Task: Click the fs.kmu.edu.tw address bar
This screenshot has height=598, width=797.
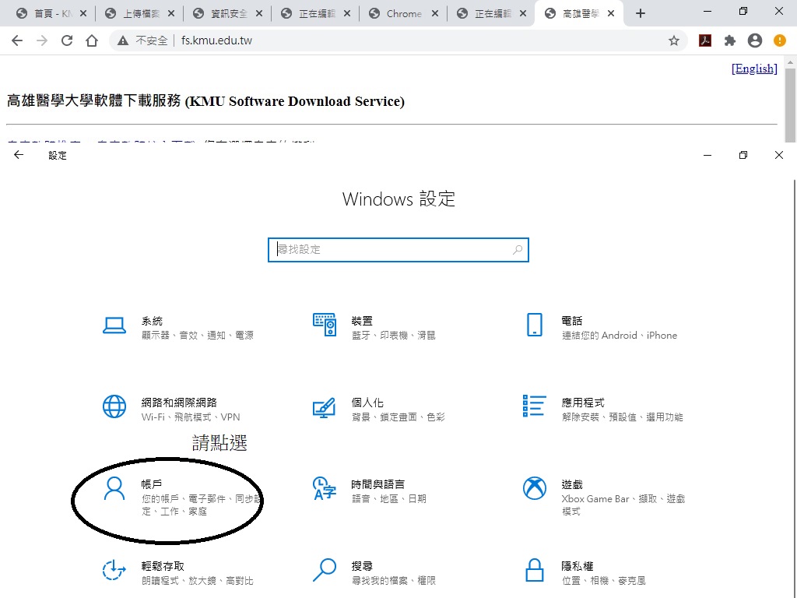Action: click(397, 40)
